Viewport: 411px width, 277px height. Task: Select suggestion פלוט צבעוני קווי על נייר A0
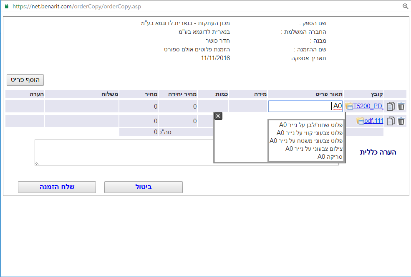[310, 133]
